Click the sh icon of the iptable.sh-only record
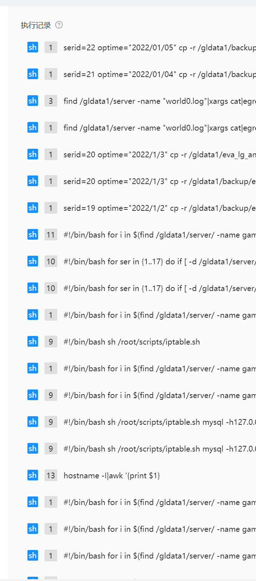The image size is (256, 581). click(33, 342)
